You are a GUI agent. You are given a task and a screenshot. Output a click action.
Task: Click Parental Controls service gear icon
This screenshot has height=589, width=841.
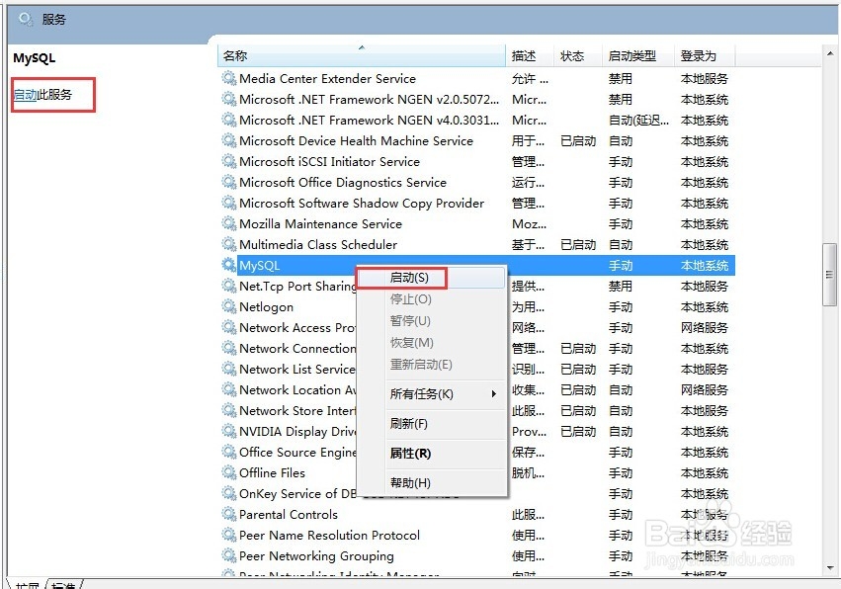coord(229,515)
